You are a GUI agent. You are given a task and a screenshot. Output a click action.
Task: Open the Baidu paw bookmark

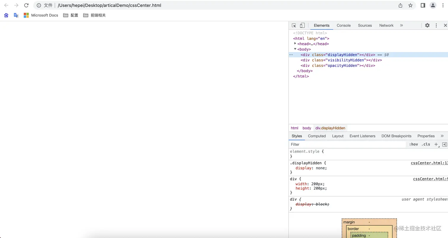click(x=6, y=15)
